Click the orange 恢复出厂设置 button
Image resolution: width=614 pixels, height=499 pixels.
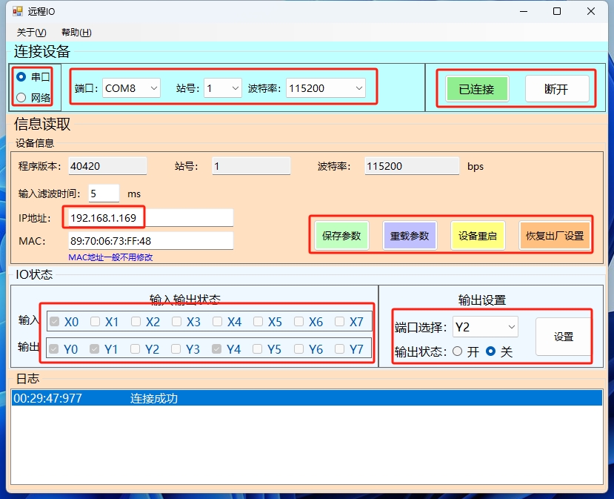(555, 236)
